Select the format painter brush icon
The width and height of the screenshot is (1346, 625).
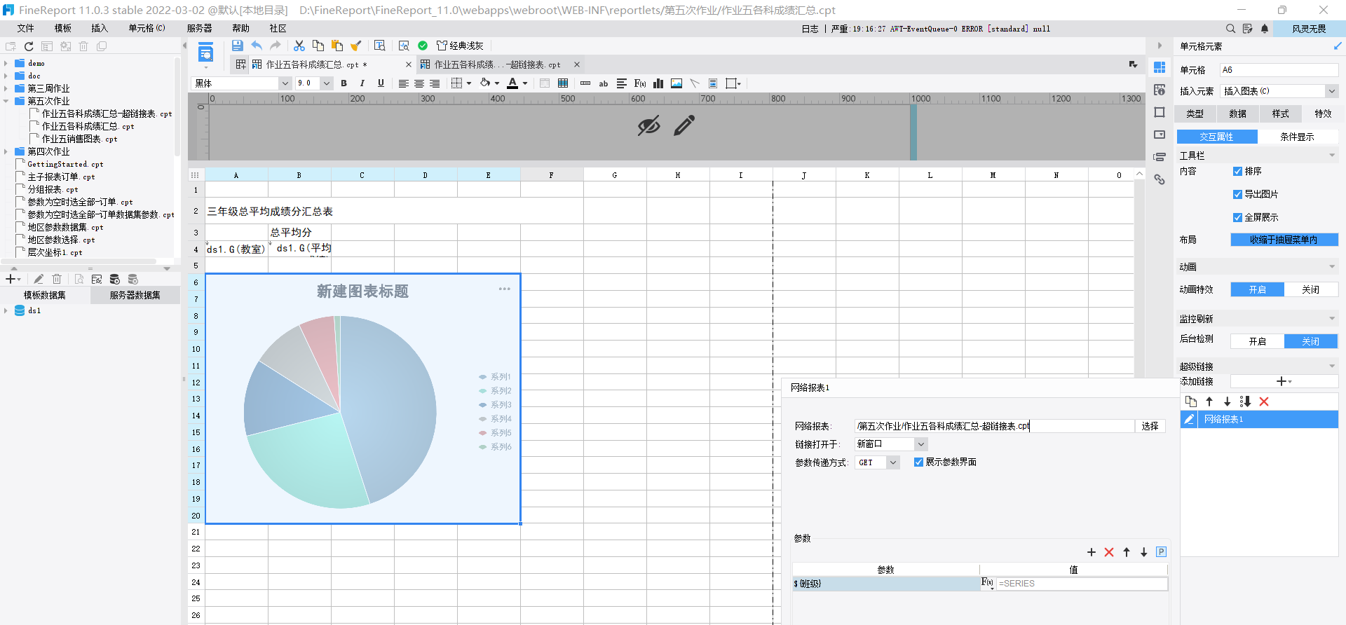(x=356, y=46)
